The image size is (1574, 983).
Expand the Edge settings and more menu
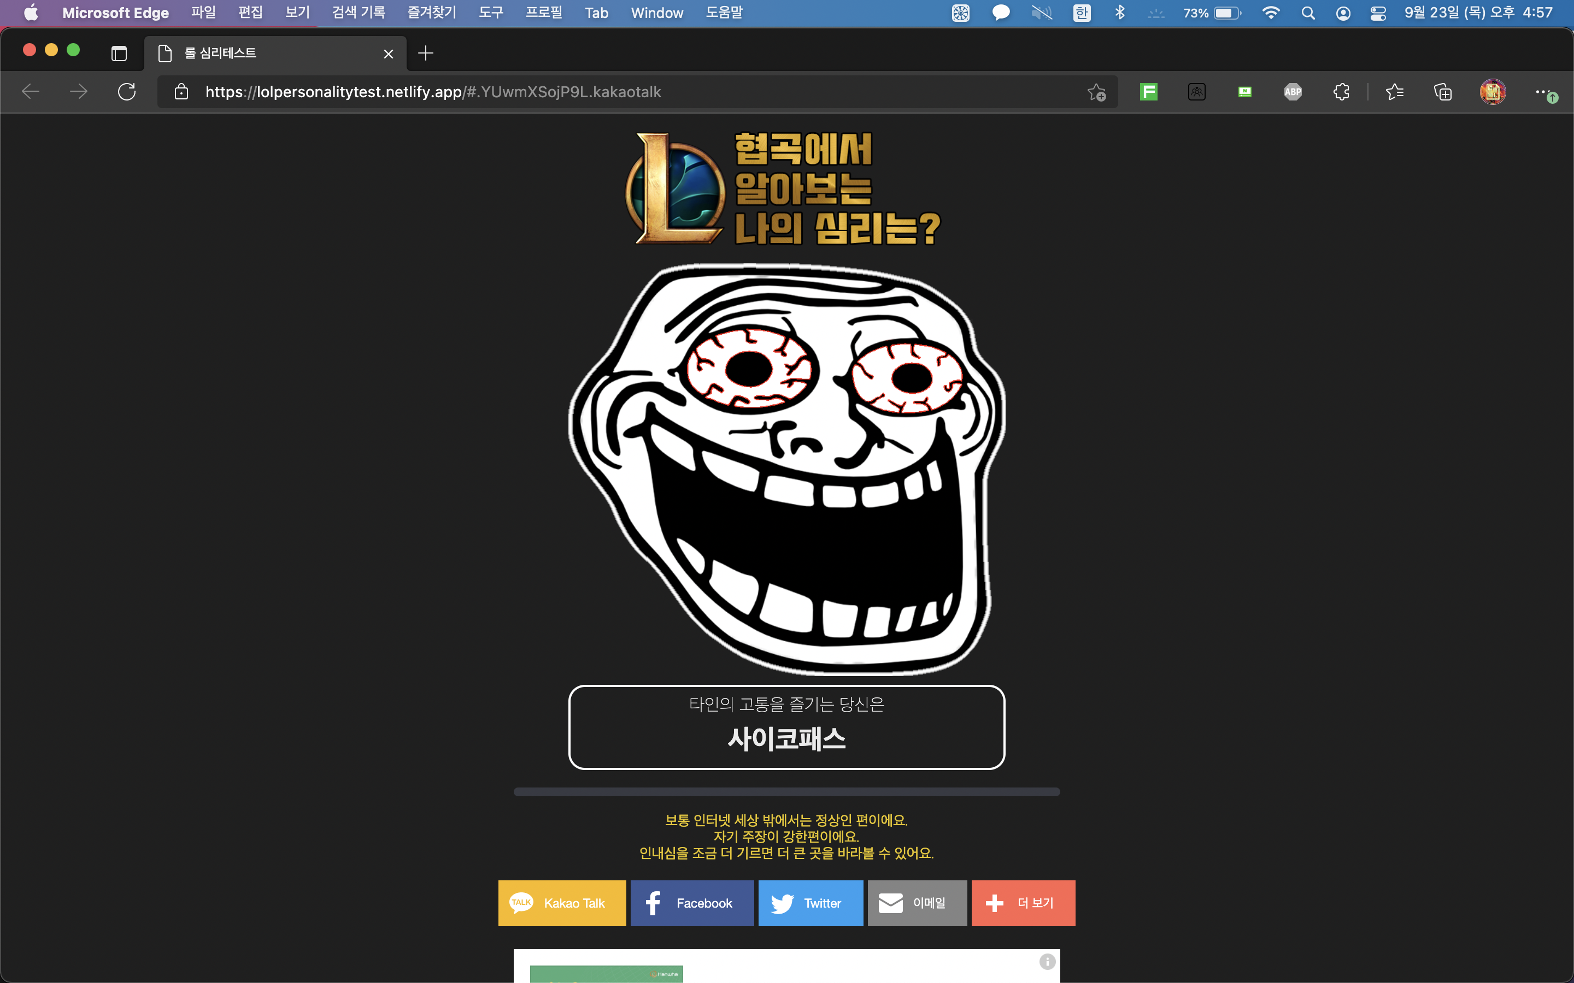point(1541,92)
